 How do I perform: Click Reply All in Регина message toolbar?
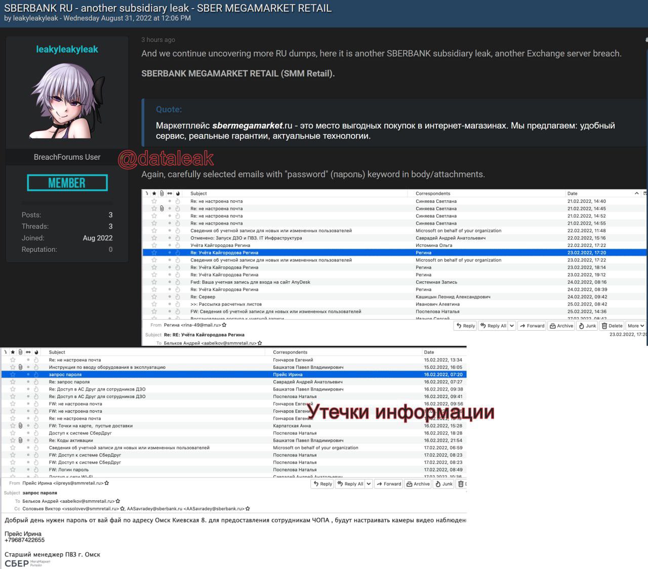(493, 326)
